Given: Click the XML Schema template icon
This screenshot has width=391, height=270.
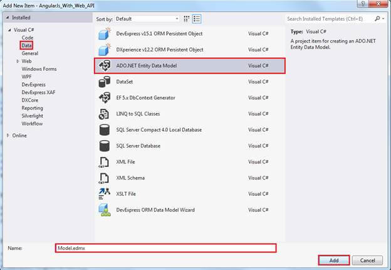Looking at the screenshot, I should click(104, 178).
